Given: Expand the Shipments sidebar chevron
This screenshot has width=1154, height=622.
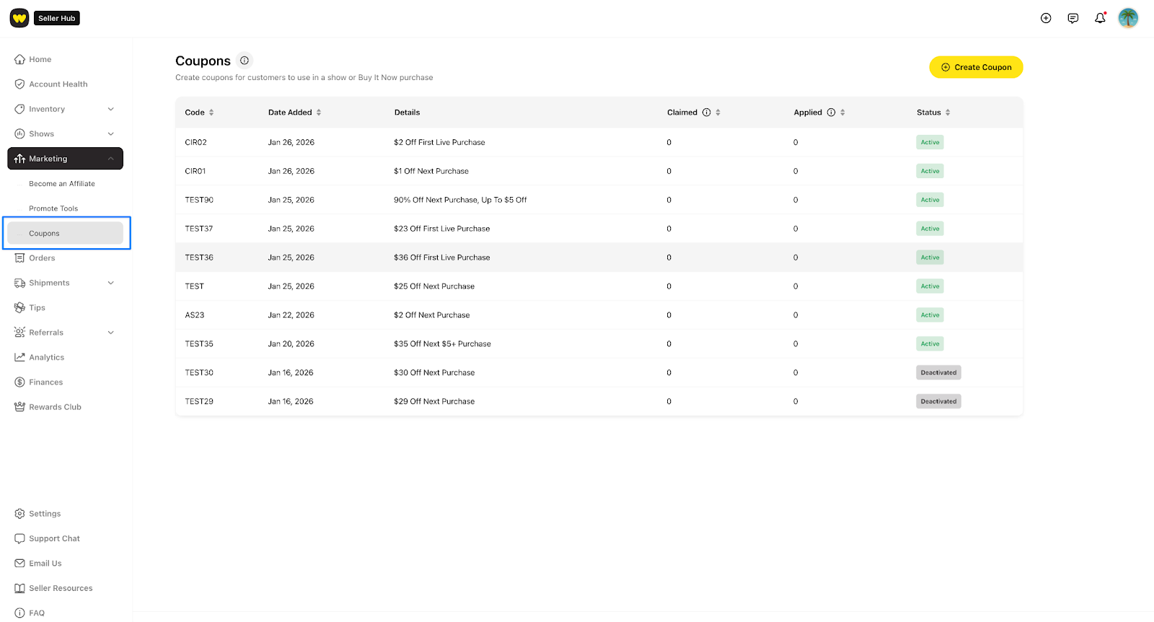Looking at the screenshot, I should pos(110,283).
